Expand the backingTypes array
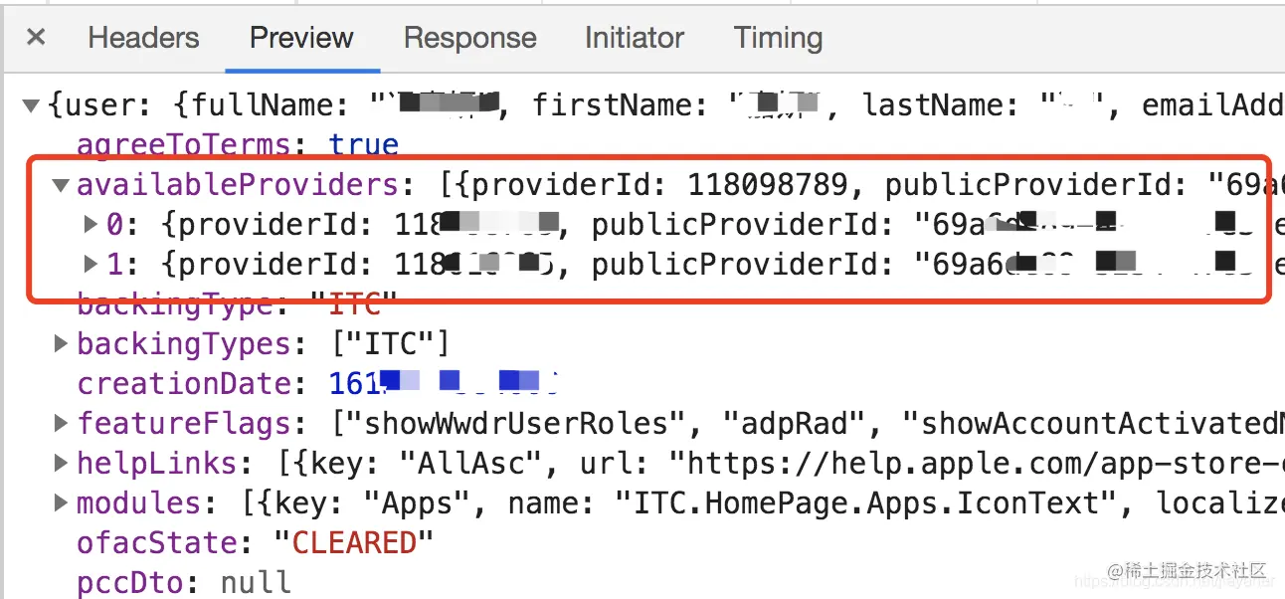The width and height of the screenshot is (1285, 599). 61,343
